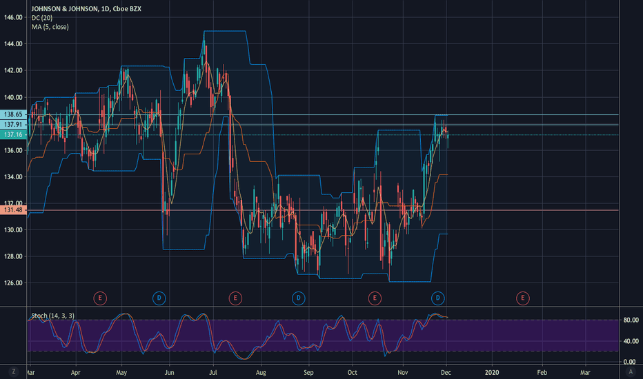Click the future earnings E marker in 2020

tap(522, 298)
